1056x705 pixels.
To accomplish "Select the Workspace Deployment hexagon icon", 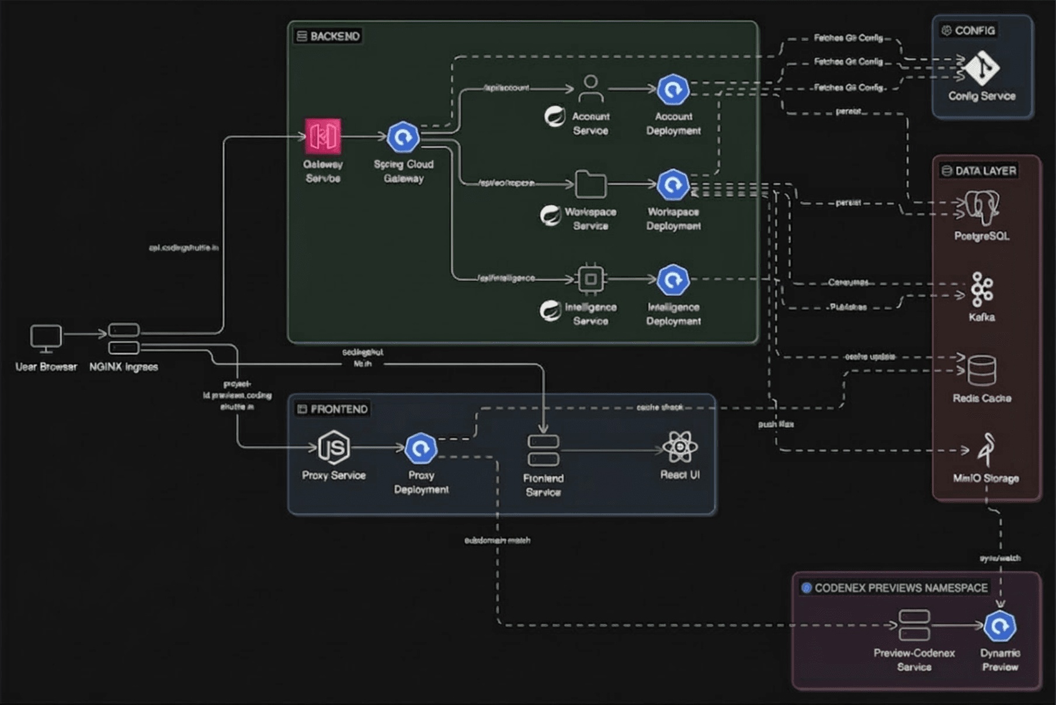I will 673,185.
